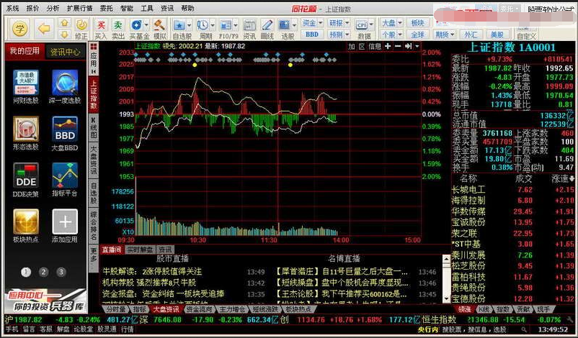The image size is (578, 338).
Task: Open the 扩展行情 menu
Action: click(x=79, y=8)
